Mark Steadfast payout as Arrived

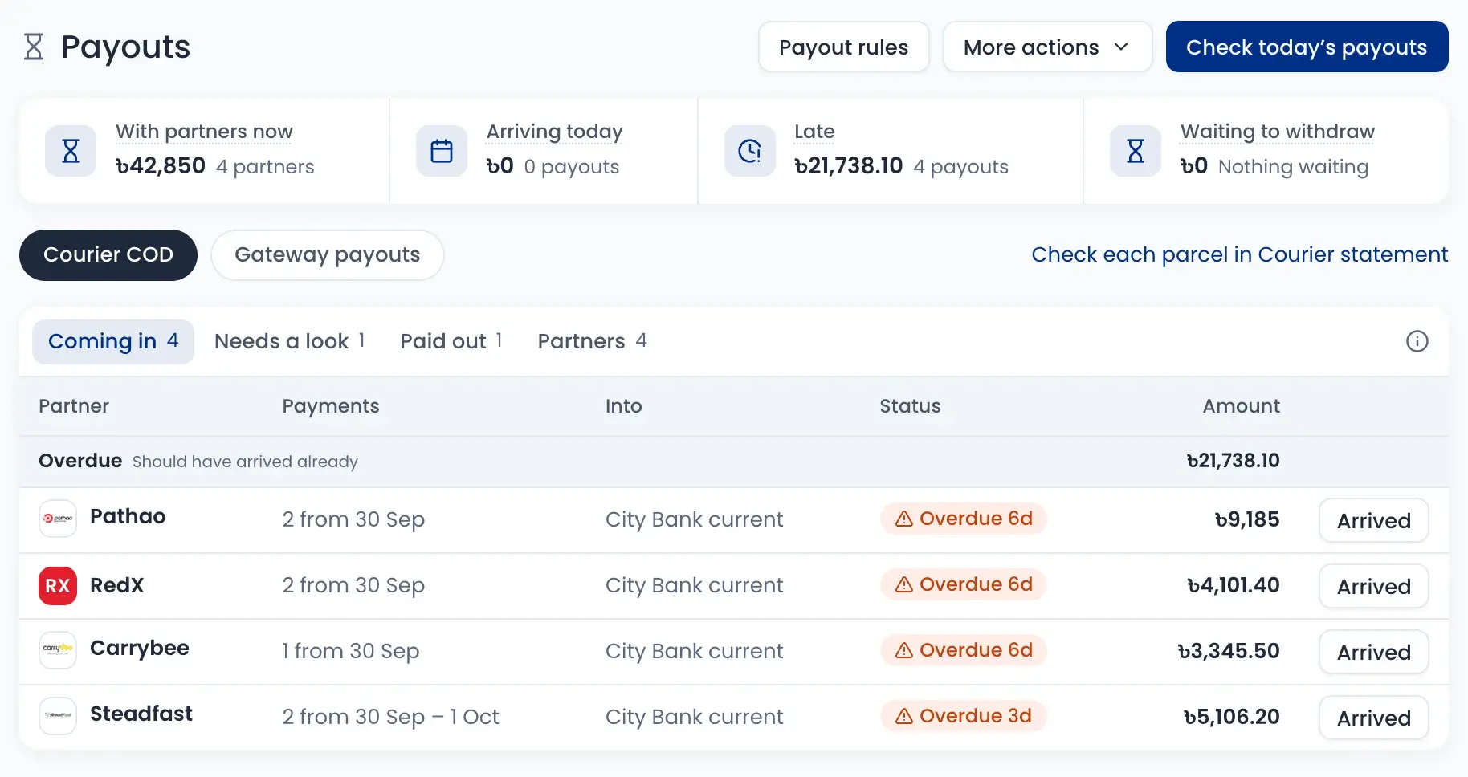1374,718
